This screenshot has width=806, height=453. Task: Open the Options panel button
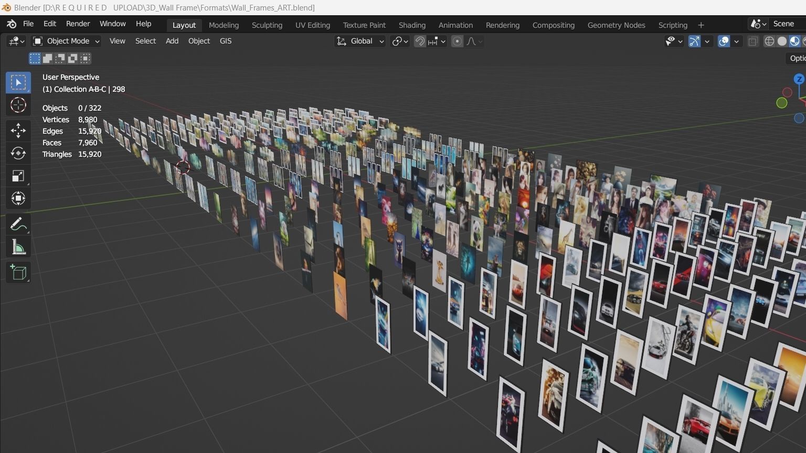(x=797, y=59)
